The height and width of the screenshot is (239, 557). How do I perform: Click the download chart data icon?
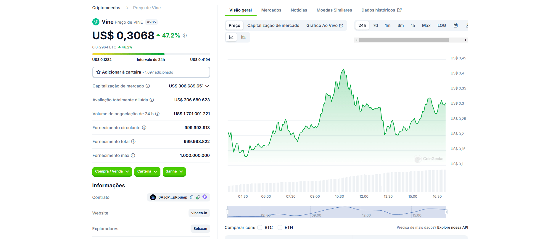pyautogui.click(x=467, y=25)
